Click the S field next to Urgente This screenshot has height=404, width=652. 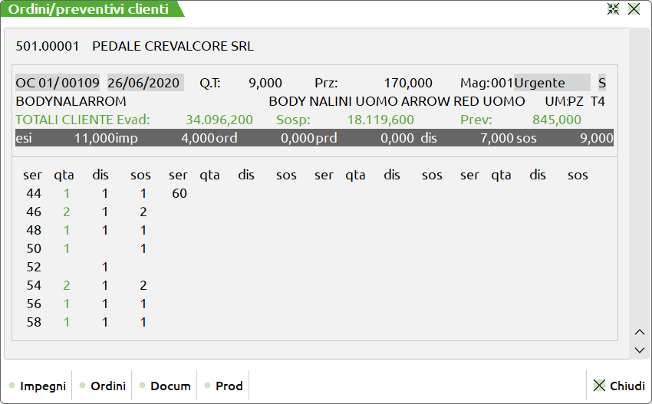[x=602, y=83]
